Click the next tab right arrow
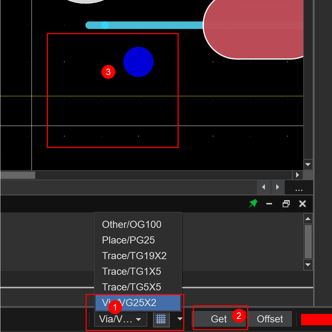 pyautogui.click(x=278, y=187)
